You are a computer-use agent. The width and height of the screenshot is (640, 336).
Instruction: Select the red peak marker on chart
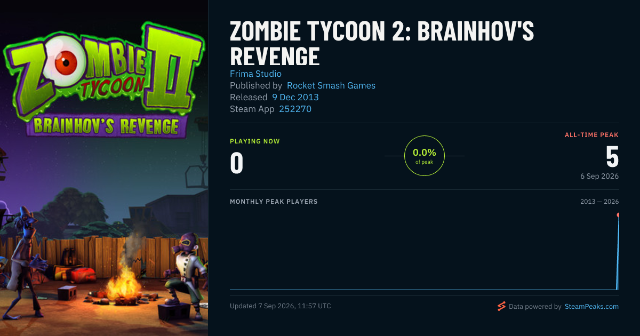pos(618,215)
